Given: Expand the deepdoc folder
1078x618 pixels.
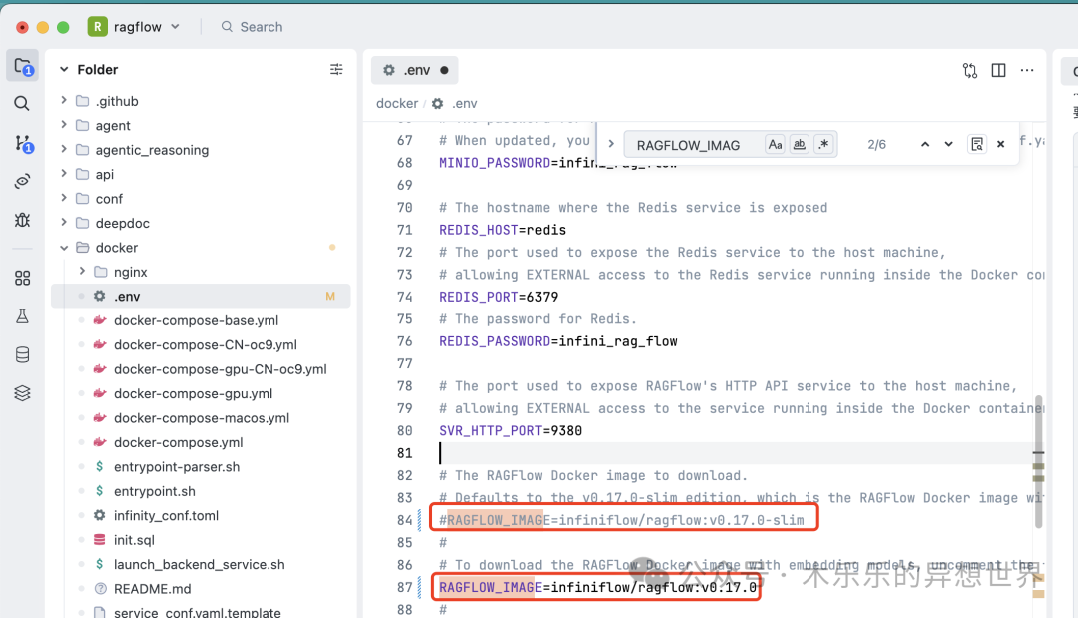Looking at the screenshot, I should tap(64, 222).
